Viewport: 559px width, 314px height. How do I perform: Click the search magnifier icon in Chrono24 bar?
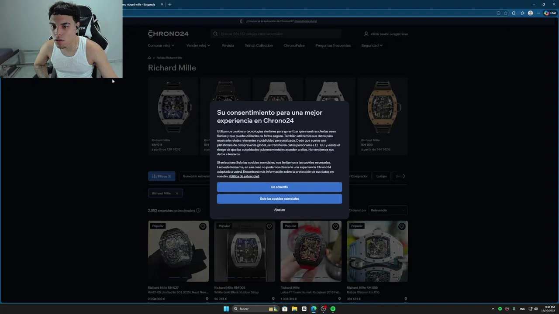tap(215, 34)
